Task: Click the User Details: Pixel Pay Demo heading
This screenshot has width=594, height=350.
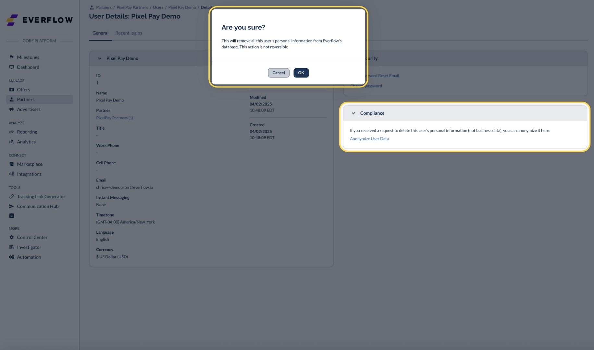Action: pyautogui.click(x=135, y=16)
